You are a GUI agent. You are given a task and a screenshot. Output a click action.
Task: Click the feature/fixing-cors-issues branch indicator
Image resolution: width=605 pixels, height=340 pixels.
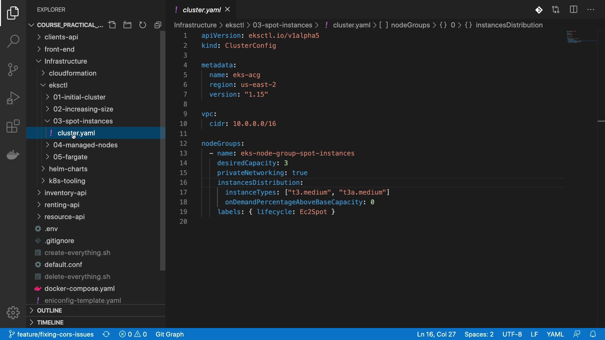click(51, 334)
